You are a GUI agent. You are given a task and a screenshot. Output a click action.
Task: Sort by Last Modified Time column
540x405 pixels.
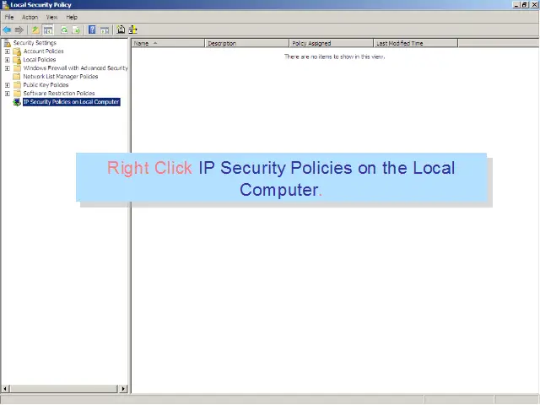coord(414,43)
